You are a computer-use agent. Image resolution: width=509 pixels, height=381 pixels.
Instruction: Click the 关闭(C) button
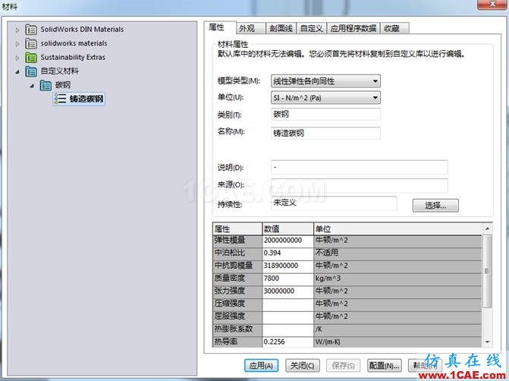coord(302,365)
